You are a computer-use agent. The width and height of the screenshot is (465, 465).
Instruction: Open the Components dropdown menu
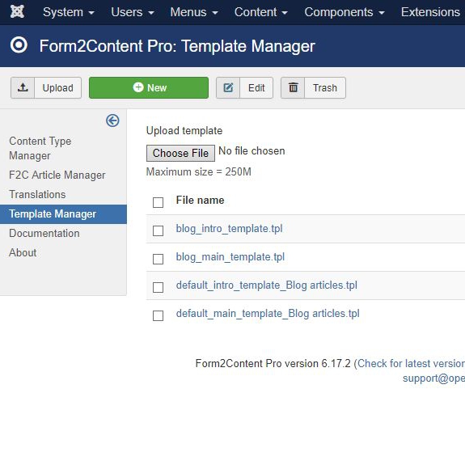pos(345,12)
